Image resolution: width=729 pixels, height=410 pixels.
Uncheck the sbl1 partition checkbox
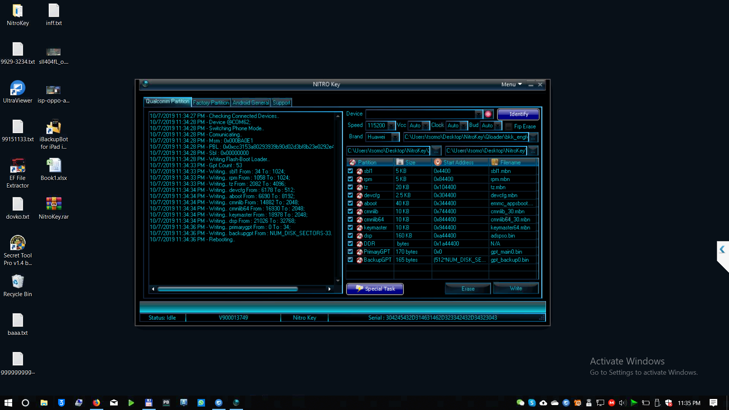click(x=350, y=171)
